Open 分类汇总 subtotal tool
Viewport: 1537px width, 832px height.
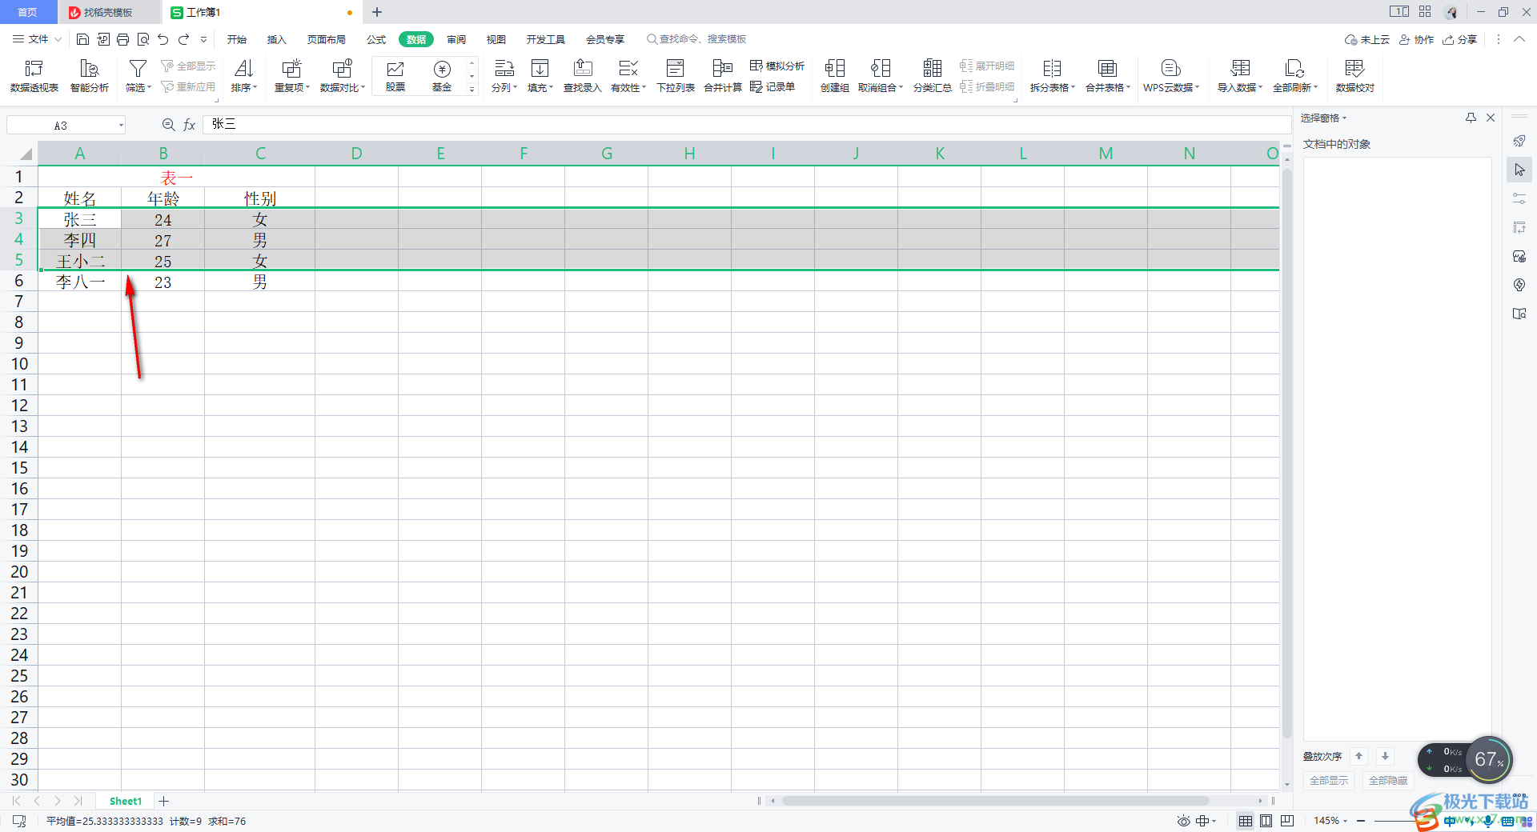933,76
